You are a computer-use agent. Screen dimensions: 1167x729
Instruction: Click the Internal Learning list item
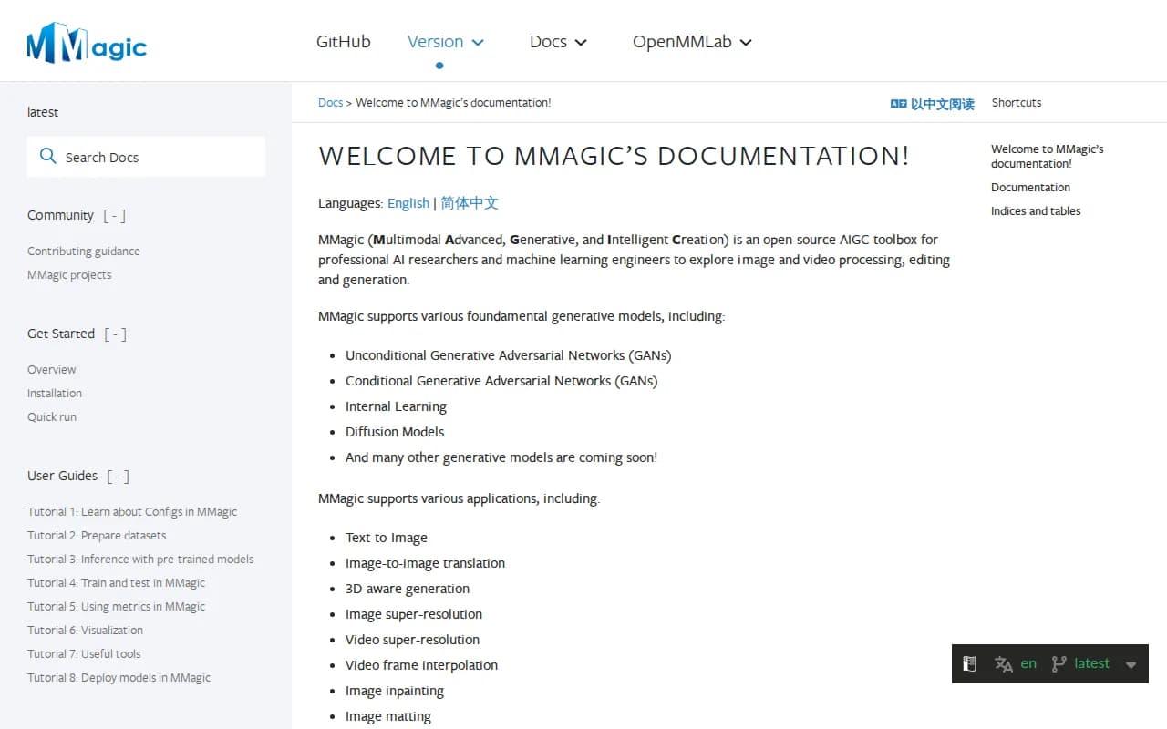pos(396,406)
